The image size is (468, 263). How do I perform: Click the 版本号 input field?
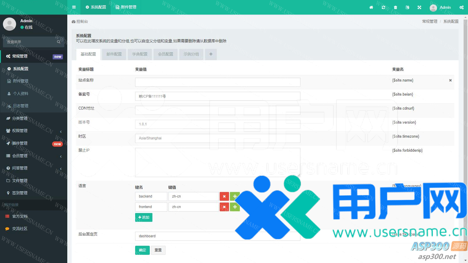218,124
